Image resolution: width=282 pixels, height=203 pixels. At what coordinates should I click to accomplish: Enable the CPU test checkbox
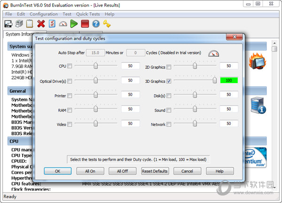(x=70, y=66)
